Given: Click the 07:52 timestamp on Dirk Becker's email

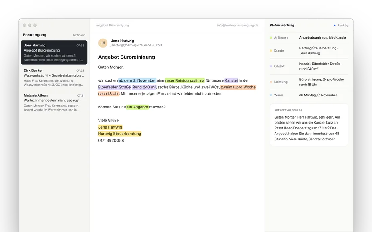Looking at the screenshot, I should tap(80, 70).
